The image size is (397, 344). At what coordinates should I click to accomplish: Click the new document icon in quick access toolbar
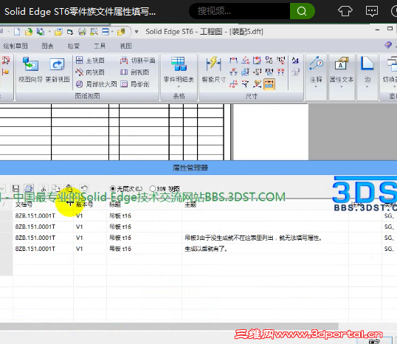click(x=17, y=32)
